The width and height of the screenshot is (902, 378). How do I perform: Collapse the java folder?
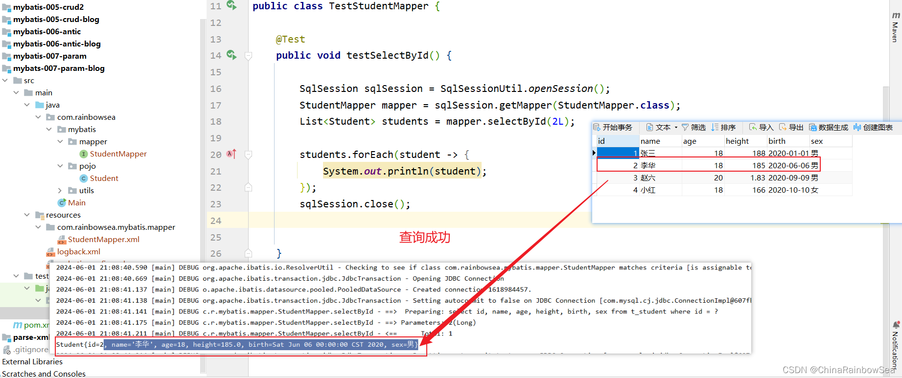point(27,105)
